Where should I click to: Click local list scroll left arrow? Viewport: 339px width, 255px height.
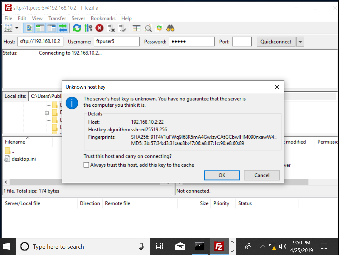click(x=6, y=182)
